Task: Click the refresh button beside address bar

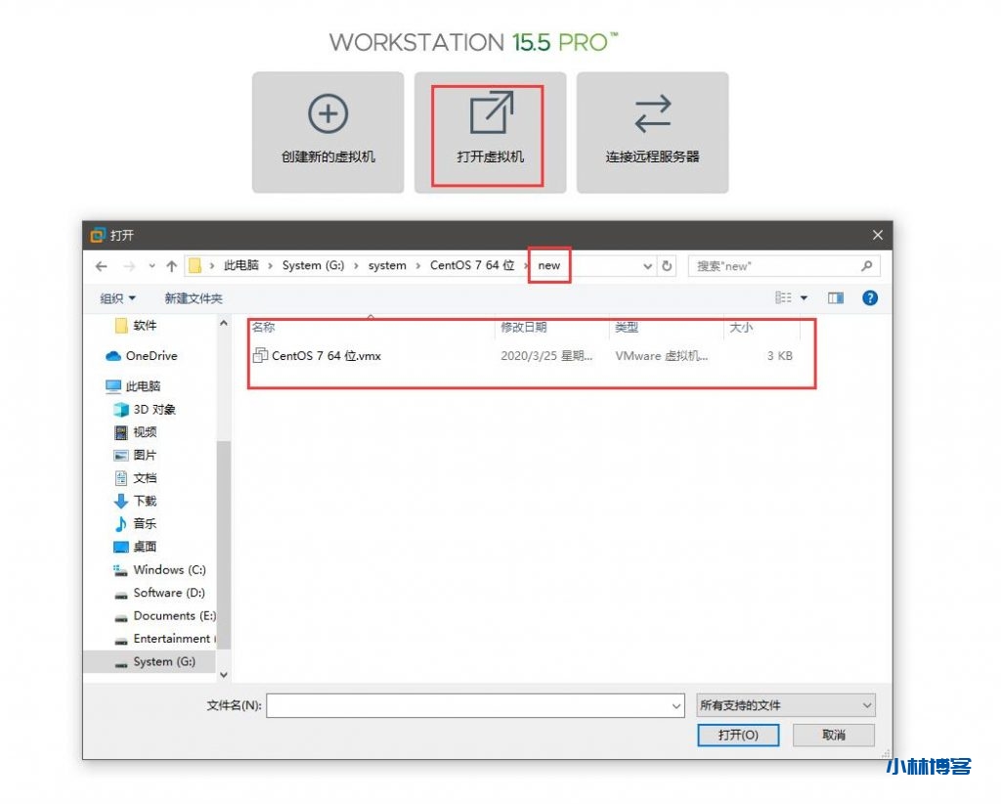Action: (668, 266)
